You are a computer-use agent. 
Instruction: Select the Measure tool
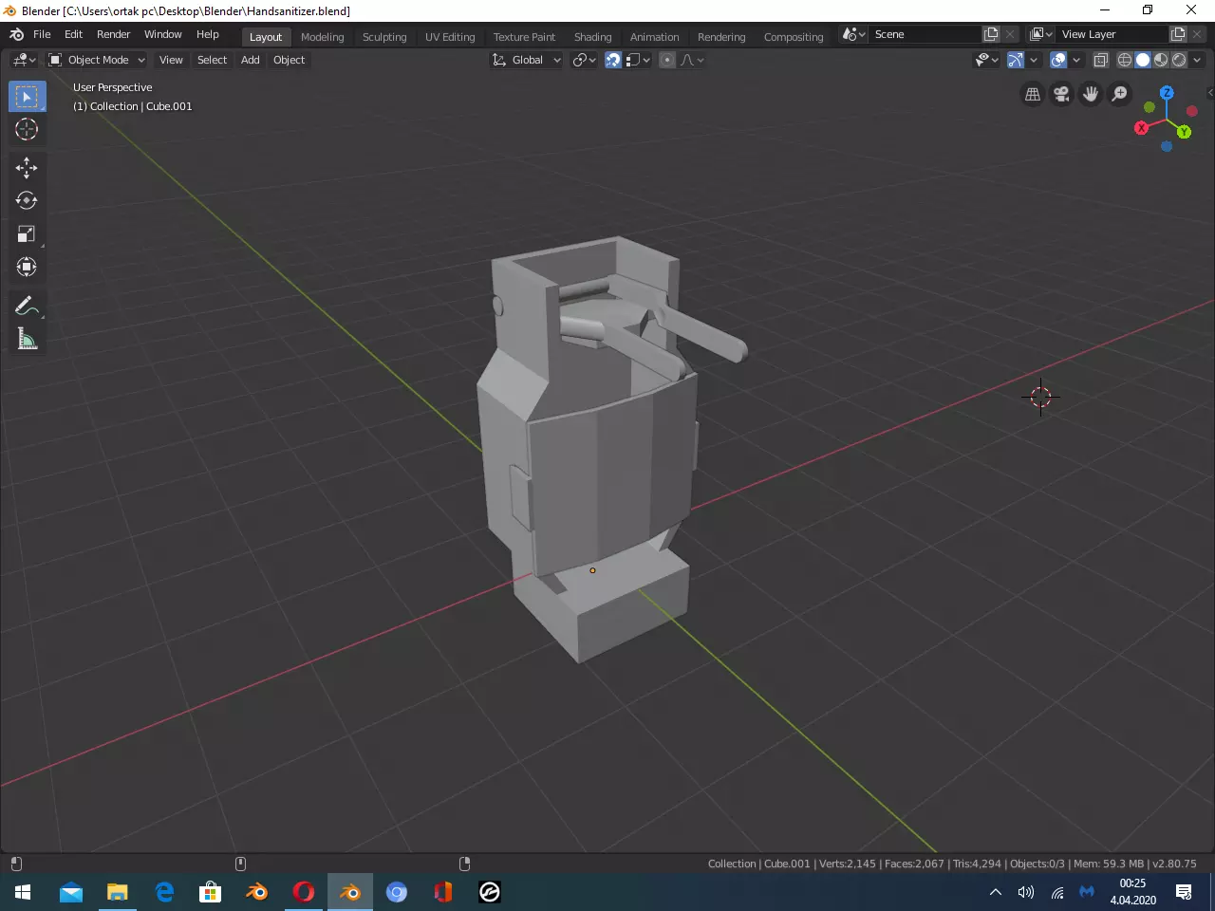tap(27, 339)
